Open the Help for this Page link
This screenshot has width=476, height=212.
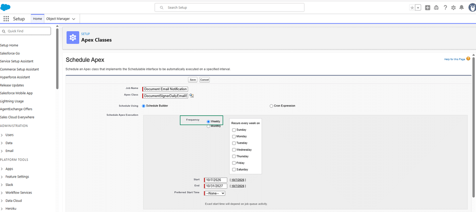[x=455, y=59]
